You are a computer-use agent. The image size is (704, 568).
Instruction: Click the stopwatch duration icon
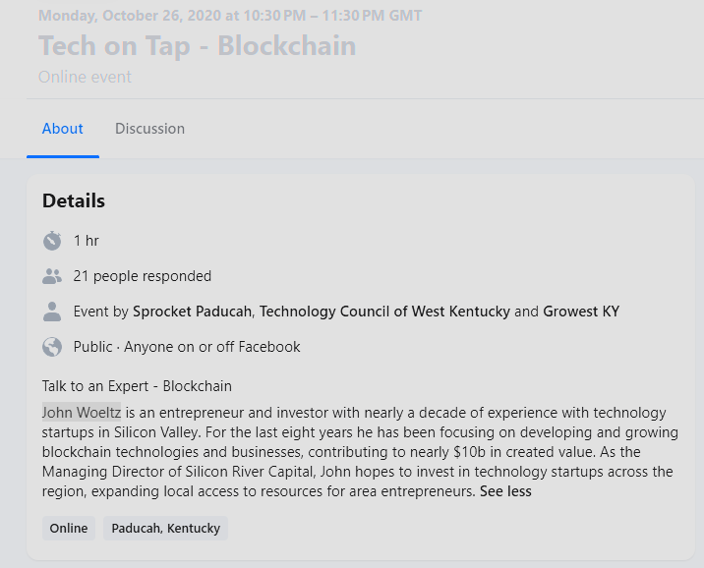52,241
